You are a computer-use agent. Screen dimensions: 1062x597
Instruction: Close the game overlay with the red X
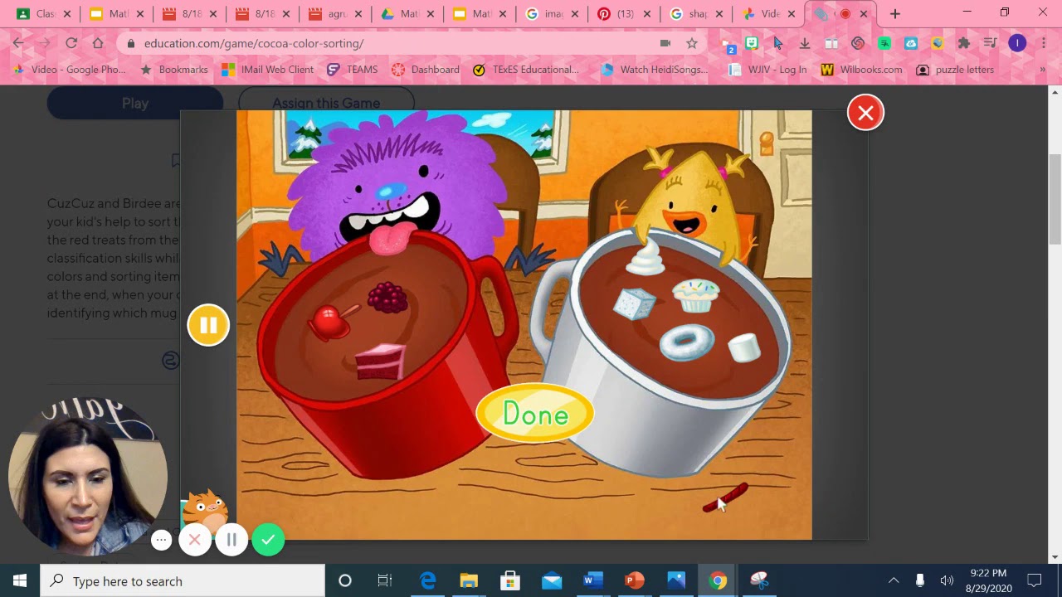pyautogui.click(x=865, y=113)
